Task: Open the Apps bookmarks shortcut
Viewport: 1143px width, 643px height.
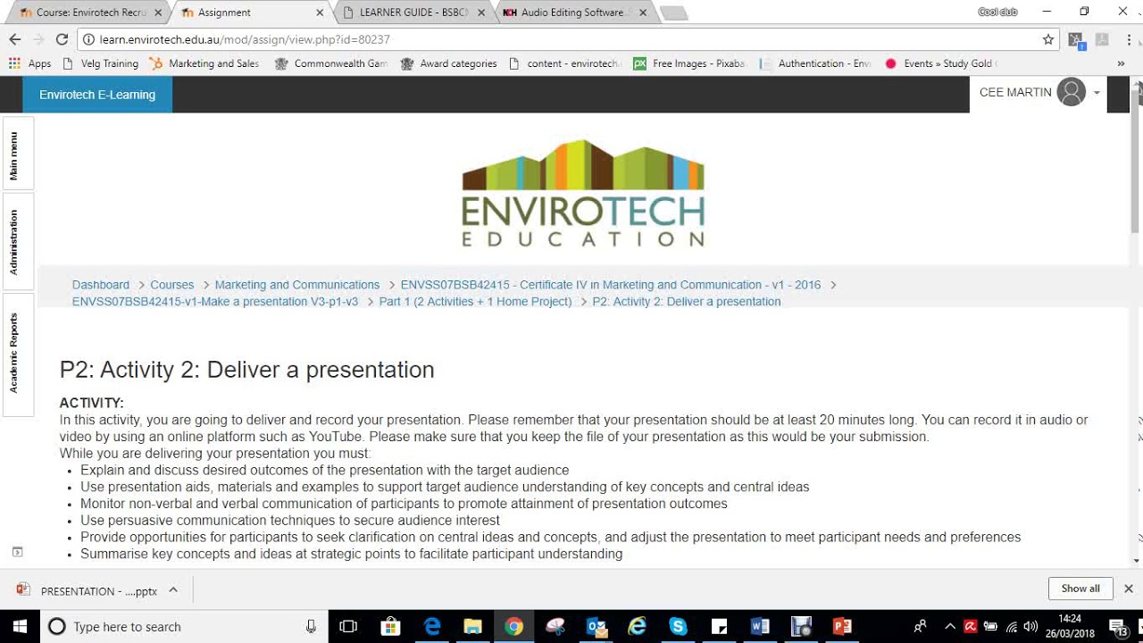Action: click(x=30, y=63)
